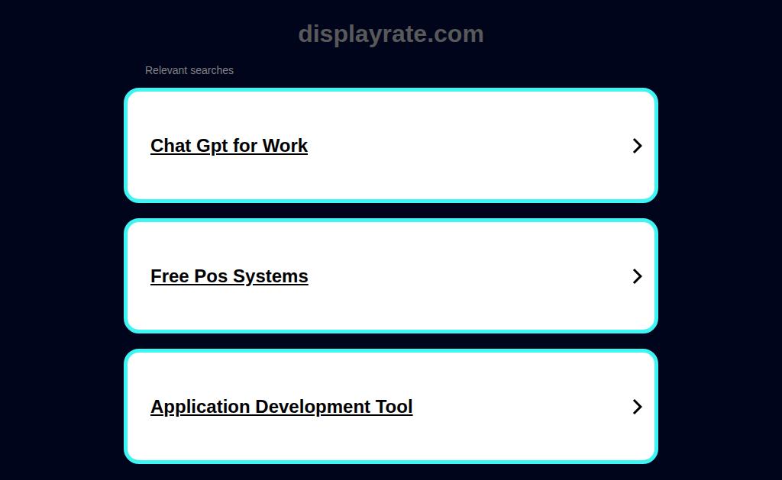This screenshot has height=480, width=782.
Task: Open the Application Development Tool link
Action: click(281, 407)
